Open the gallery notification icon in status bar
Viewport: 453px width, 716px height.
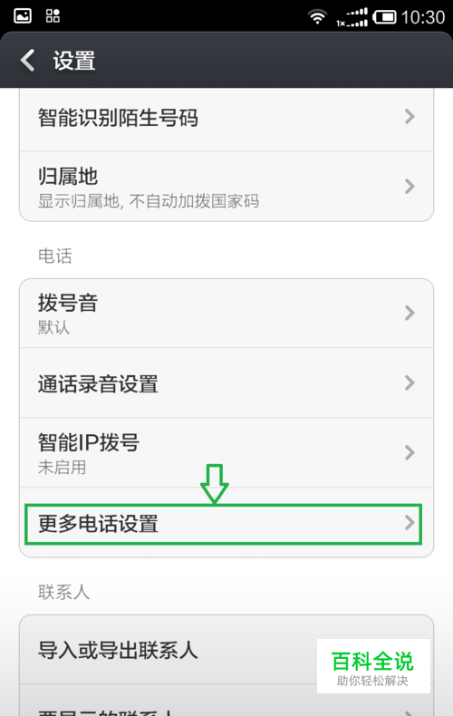click(x=23, y=16)
